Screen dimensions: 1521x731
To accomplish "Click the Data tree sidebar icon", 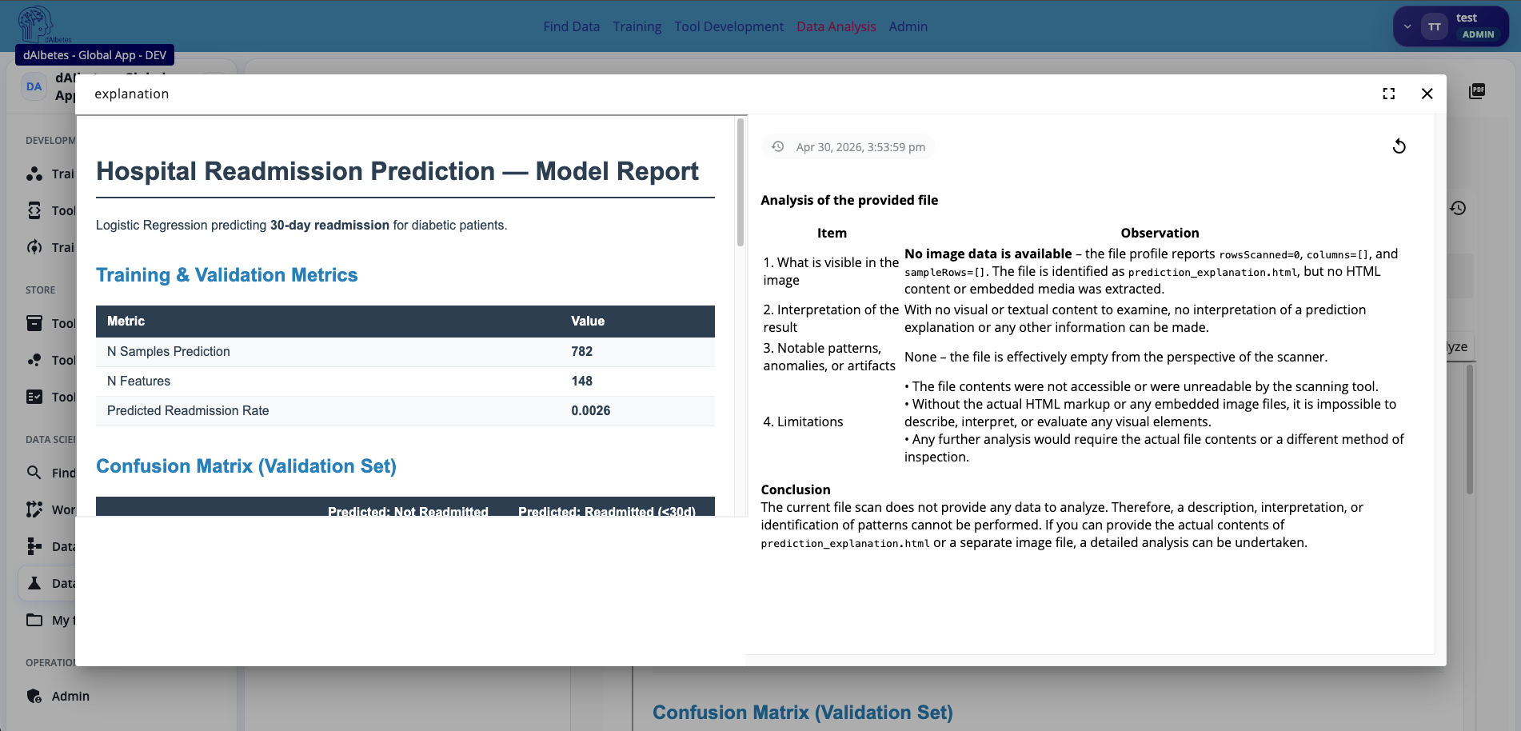I will pos(34,546).
